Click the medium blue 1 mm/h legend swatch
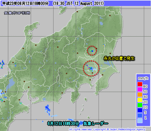 click(140, 116)
